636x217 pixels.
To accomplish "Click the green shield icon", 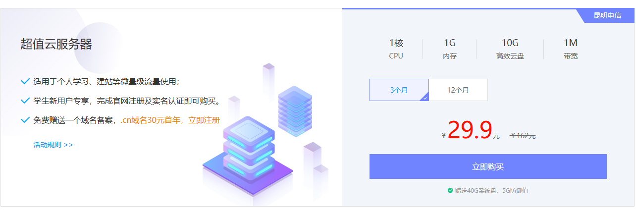I will pyautogui.click(x=450, y=190).
